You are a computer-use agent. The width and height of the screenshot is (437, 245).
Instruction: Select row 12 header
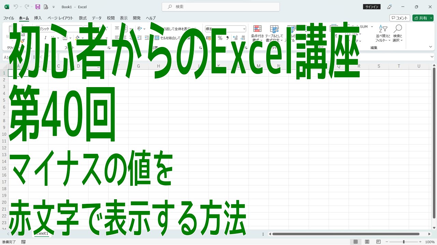[4, 148]
